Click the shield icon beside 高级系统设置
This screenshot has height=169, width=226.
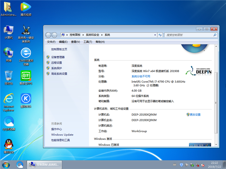coord(48,74)
